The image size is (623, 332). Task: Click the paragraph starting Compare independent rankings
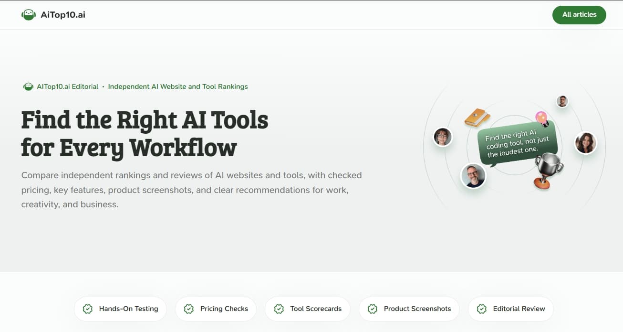click(192, 190)
